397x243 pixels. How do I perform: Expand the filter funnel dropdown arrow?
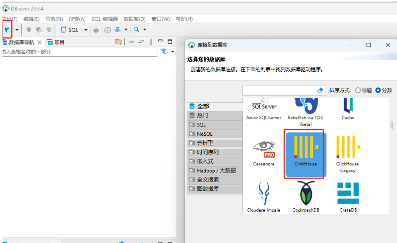pyautogui.click(x=173, y=52)
